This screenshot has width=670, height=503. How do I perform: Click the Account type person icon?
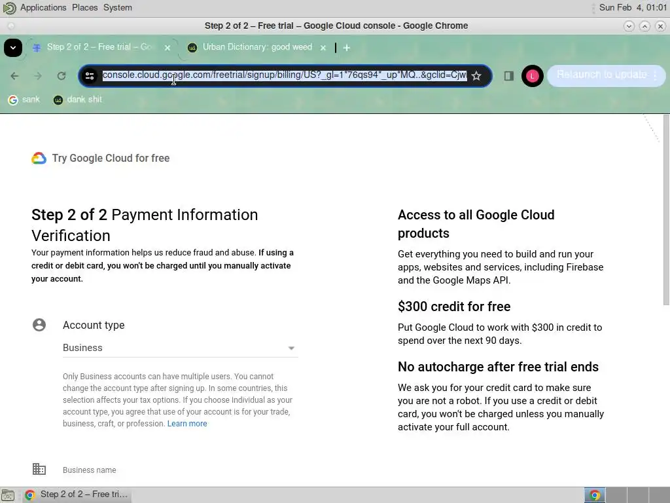point(39,325)
